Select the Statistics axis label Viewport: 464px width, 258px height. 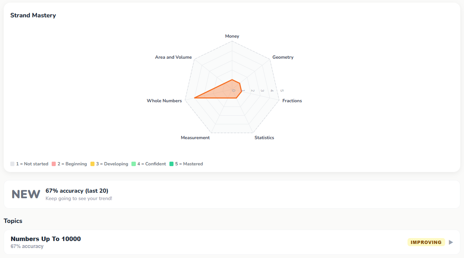(264, 138)
